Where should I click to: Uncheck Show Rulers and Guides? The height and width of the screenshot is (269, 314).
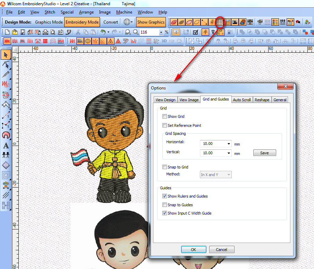(164, 196)
